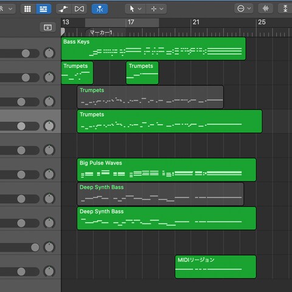This screenshot has width=292, height=292.
Task: Select the green Deep Synth Bass region
Action: (x=167, y=218)
